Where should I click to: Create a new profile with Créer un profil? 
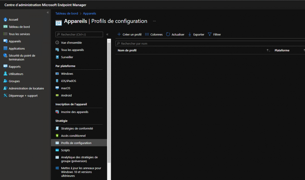tap(129, 35)
